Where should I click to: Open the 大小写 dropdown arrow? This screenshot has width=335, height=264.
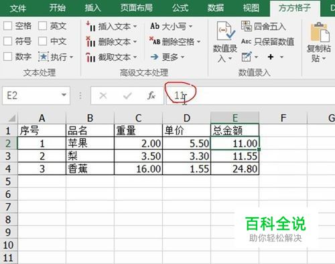[x=190, y=27]
